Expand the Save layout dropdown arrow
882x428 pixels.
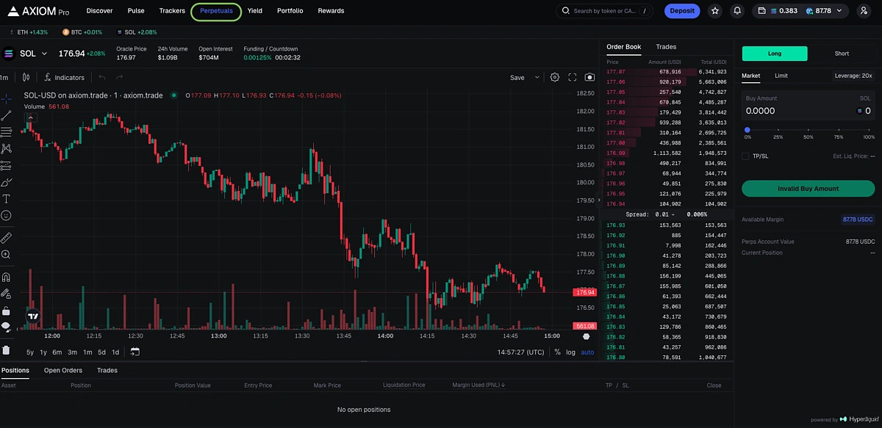(537, 77)
